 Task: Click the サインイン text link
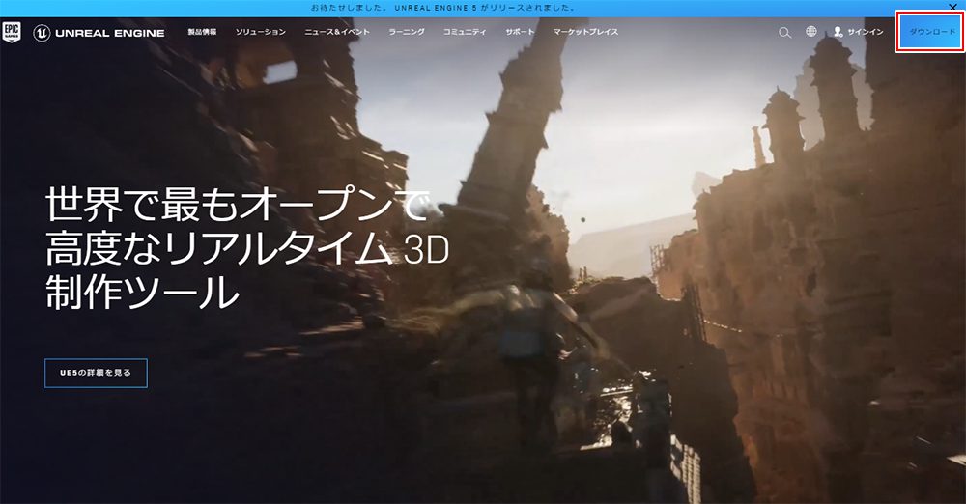click(x=865, y=32)
